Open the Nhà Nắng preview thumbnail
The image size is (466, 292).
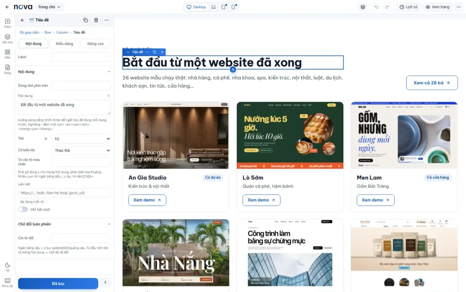point(176,253)
